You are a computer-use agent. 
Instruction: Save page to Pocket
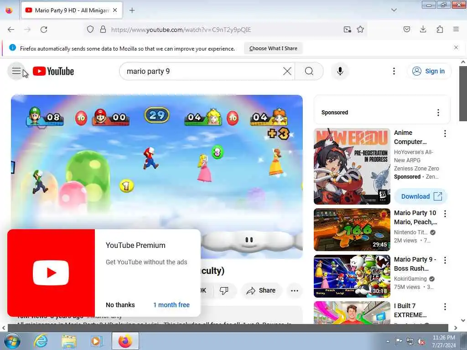click(x=407, y=30)
